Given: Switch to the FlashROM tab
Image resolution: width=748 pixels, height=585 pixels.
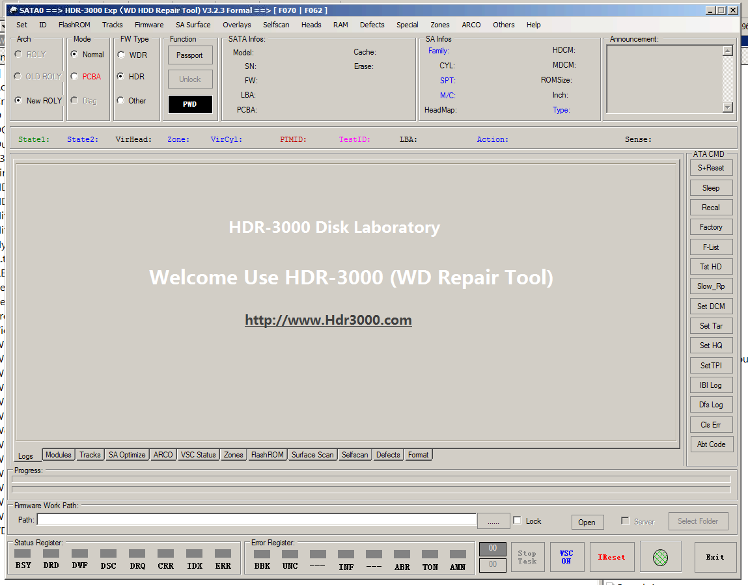Looking at the screenshot, I should [x=267, y=455].
